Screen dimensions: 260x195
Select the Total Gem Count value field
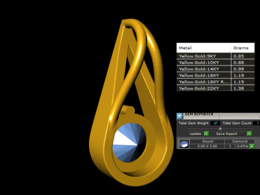(256, 123)
